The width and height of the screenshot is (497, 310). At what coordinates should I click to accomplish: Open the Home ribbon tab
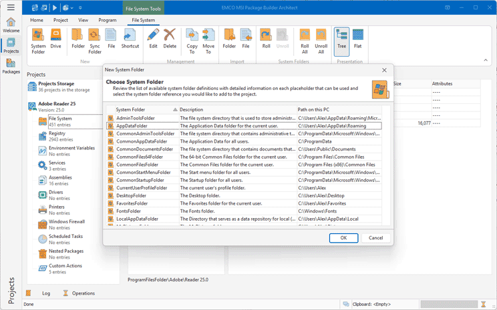click(x=37, y=20)
